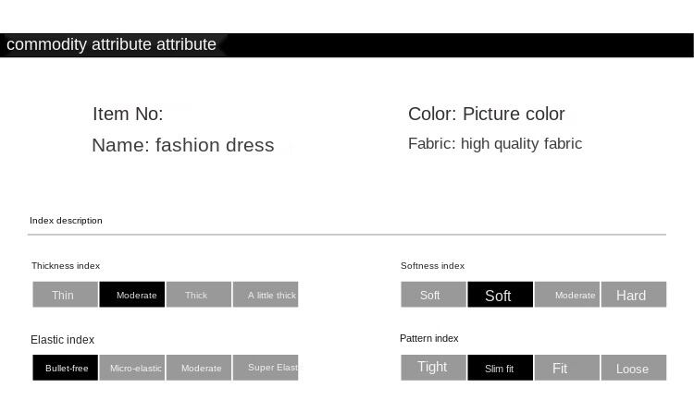This screenshot has height=412, width=694.
Task: Select the Tight pattern option
Action: (x=433, y=368)
